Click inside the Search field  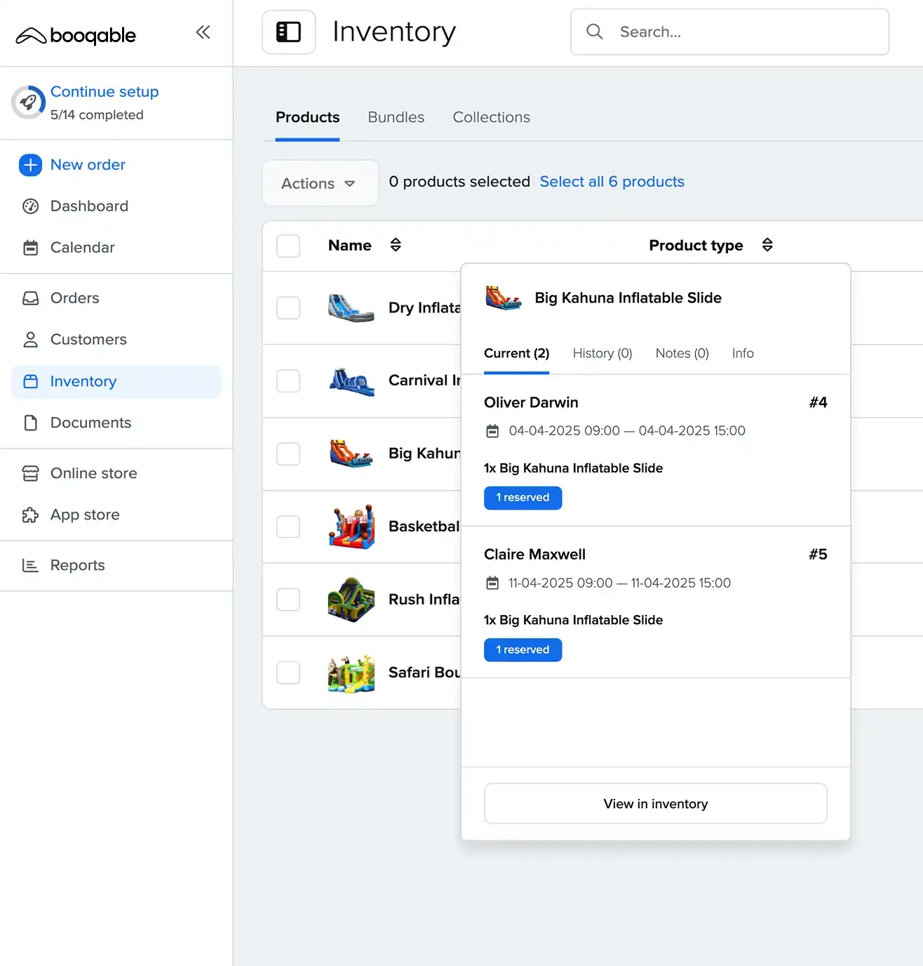(729, 32)
